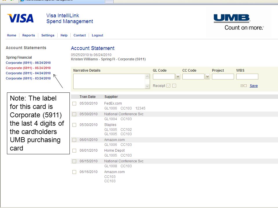Mark receipt as received with check icon

click(x=169, y=86)
